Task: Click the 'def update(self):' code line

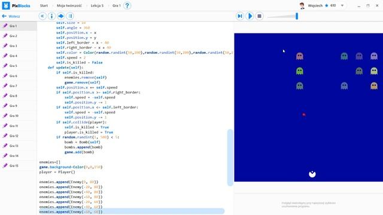Action: tap(65, 67)
